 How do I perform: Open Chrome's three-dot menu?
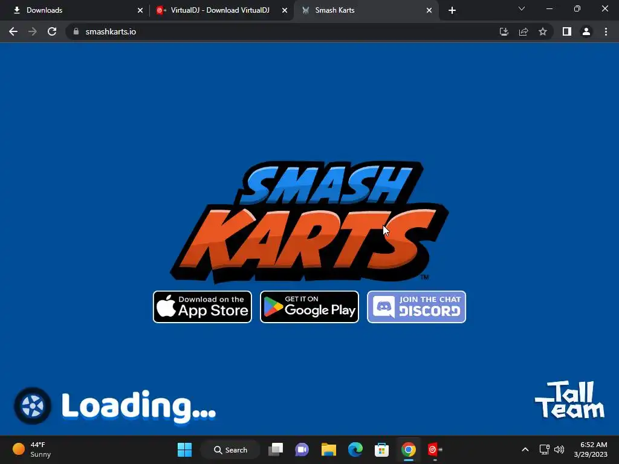[x=606, y=31]
